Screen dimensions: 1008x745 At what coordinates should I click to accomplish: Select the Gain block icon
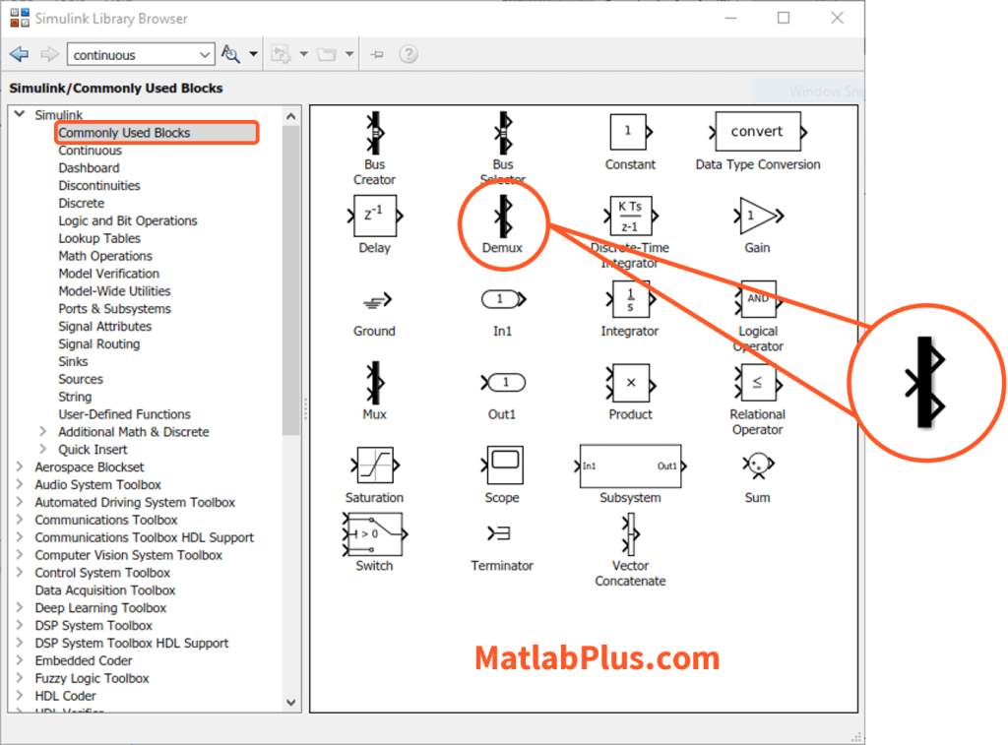click(757, 215)
